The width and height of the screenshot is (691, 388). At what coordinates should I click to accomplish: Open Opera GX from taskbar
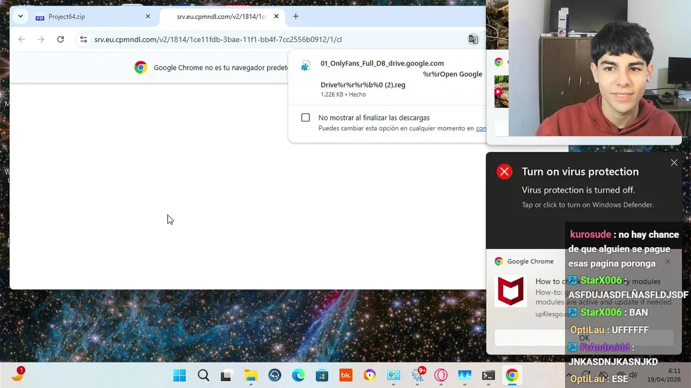(441, 375)
